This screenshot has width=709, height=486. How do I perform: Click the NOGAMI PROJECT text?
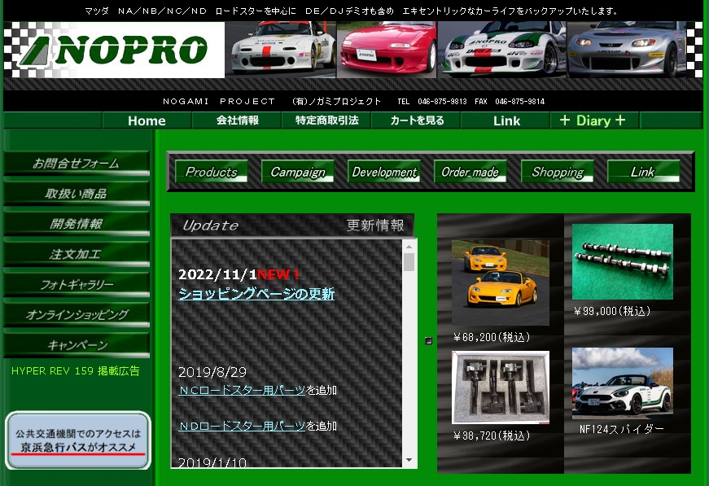tap(219, 101)
